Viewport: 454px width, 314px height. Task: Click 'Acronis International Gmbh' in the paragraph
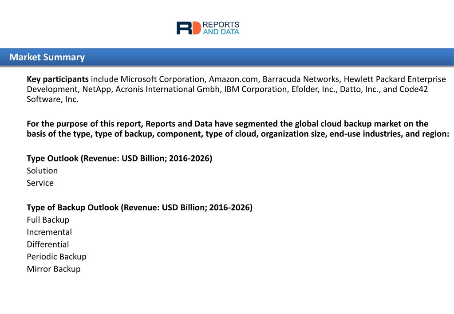coord(168,89)
